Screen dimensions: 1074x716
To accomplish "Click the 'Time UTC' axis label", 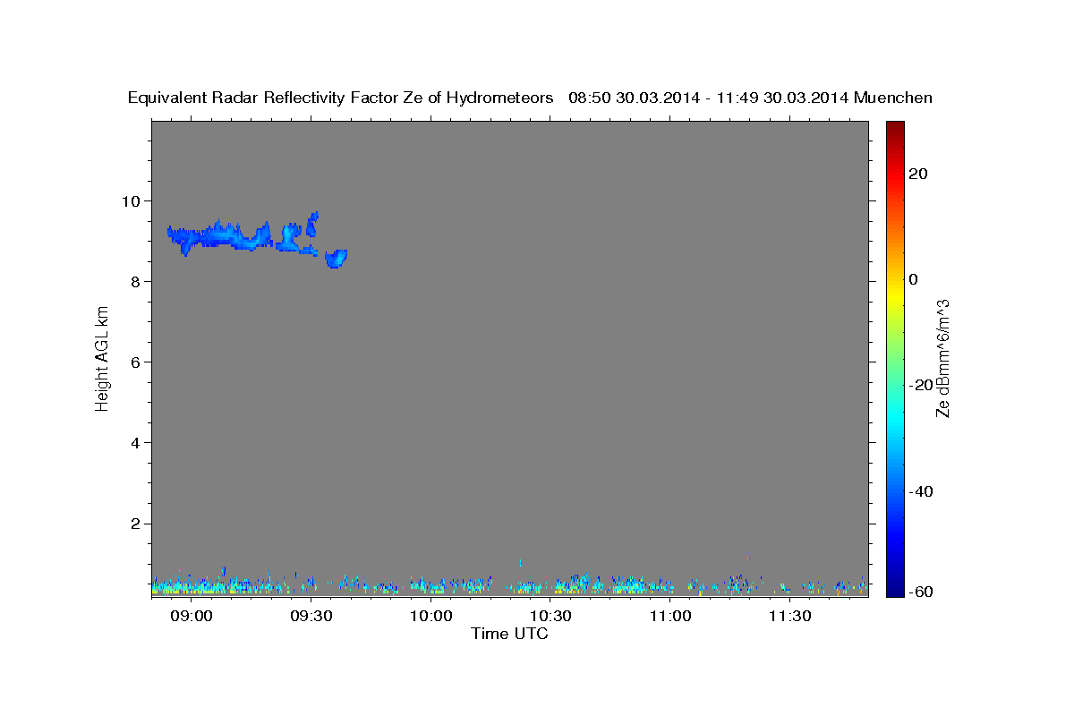I will [x=509, y=634].
